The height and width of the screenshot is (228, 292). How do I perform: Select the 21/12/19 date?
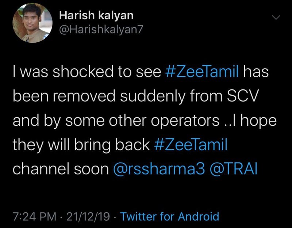click(91, 217)
